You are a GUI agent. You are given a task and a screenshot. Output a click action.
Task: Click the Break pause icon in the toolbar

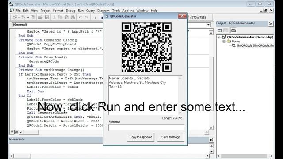101,18
